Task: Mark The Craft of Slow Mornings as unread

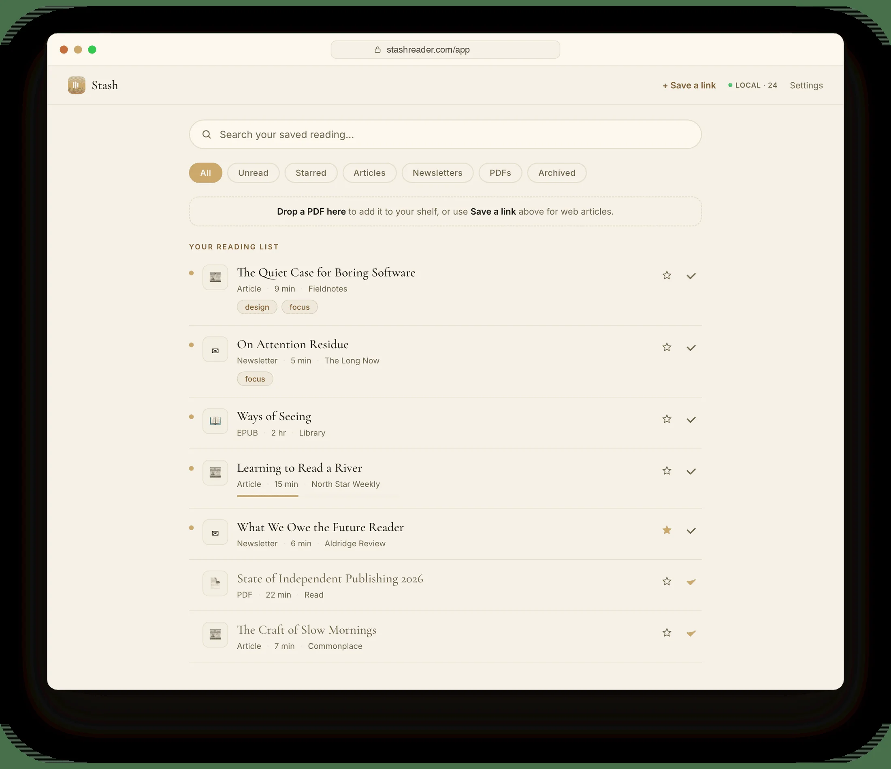Action: pyautogui.click(x=691, y=633)
